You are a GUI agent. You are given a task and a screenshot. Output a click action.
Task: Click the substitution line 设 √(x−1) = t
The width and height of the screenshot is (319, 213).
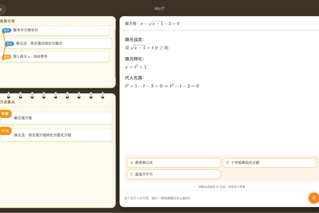147,48
